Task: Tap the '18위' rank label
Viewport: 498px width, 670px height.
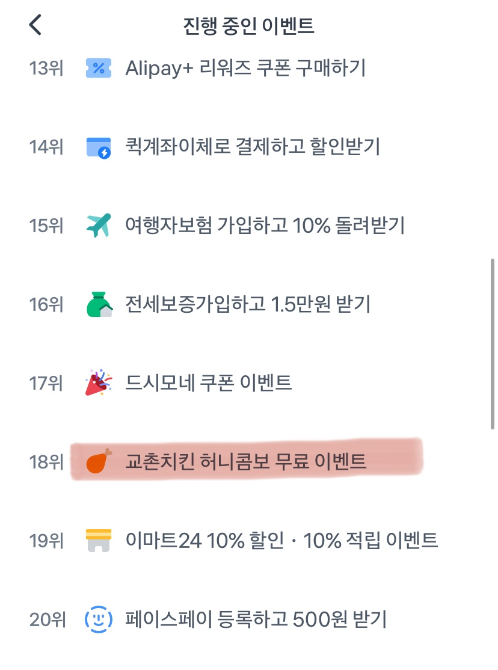Action: click(x=46, y=462)
